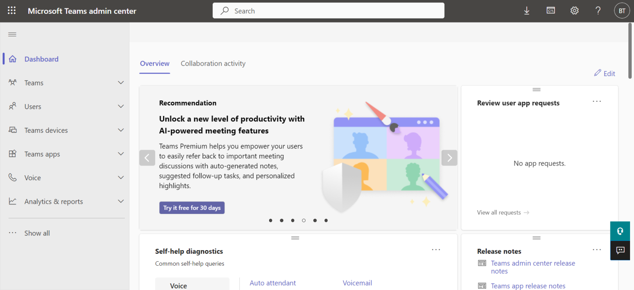Select Voice category in Self-help diagnostics

(192, 284)
